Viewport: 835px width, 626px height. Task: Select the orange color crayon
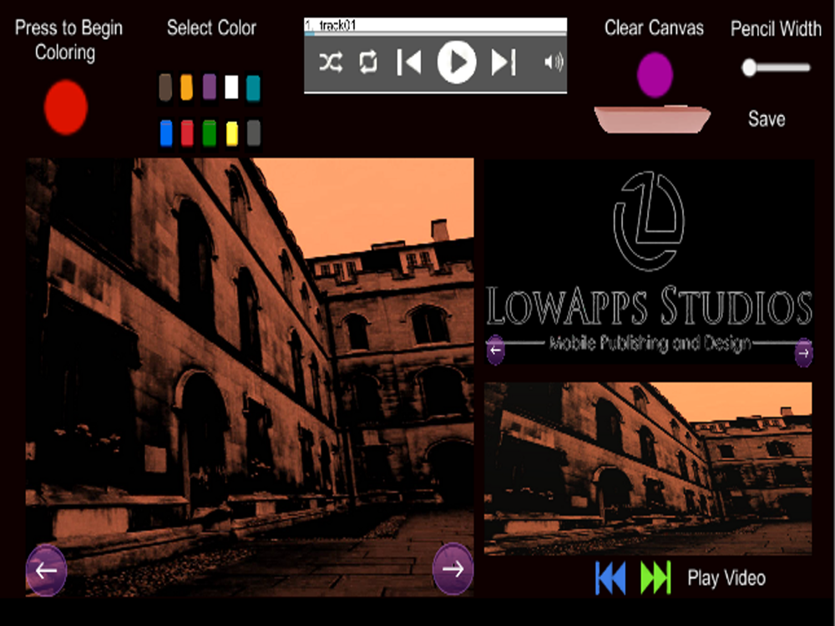186,88
